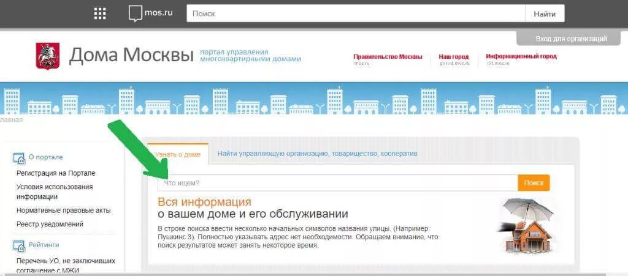This screenshot has width=628, height=276.
Task: Open Регистрация на Портале link
Action: coord(56,173)
